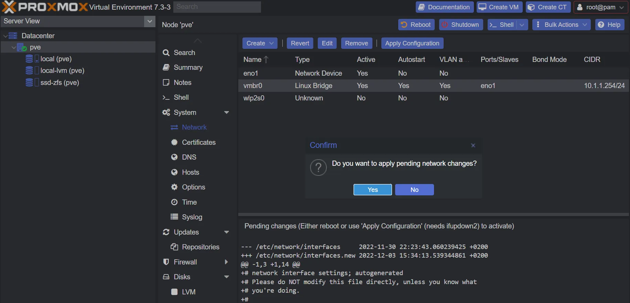Image resolution: width=630 pixels, height=303 pixels.
Task: Select the Datacenter server icon
Action: tap(13, 36)
